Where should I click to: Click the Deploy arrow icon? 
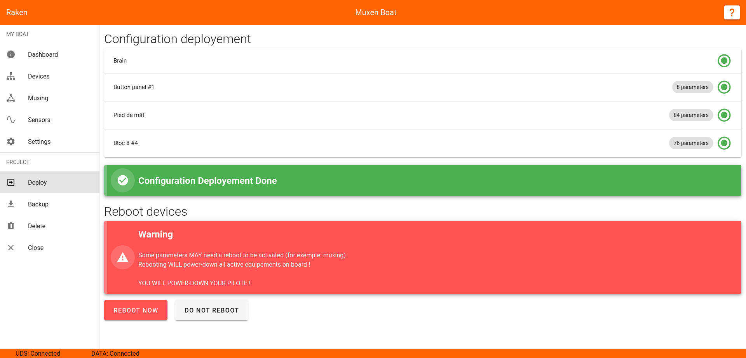coord(11,182)
